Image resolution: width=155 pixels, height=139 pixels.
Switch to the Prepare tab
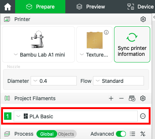coord(40,7)
